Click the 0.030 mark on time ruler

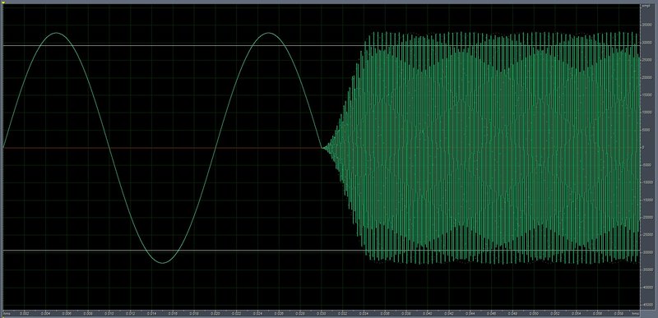[322, 313]
